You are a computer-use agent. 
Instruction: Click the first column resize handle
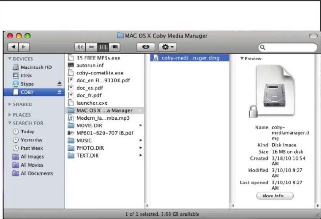pos(147,205)
